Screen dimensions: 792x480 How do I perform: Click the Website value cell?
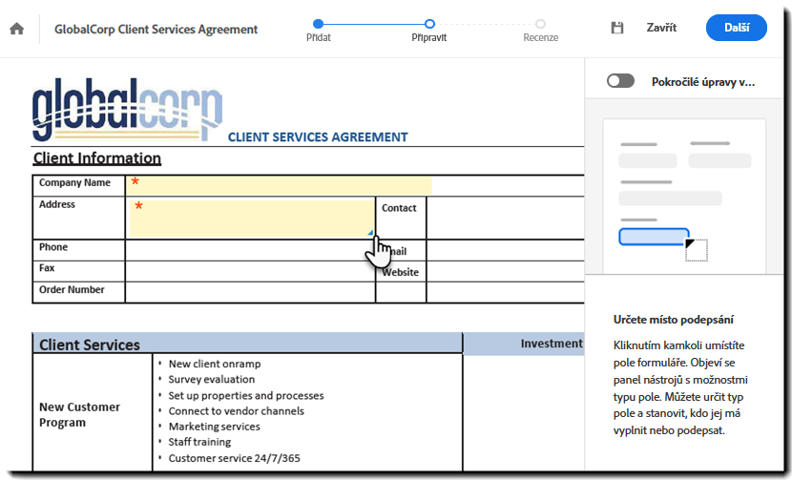(506, 271)
